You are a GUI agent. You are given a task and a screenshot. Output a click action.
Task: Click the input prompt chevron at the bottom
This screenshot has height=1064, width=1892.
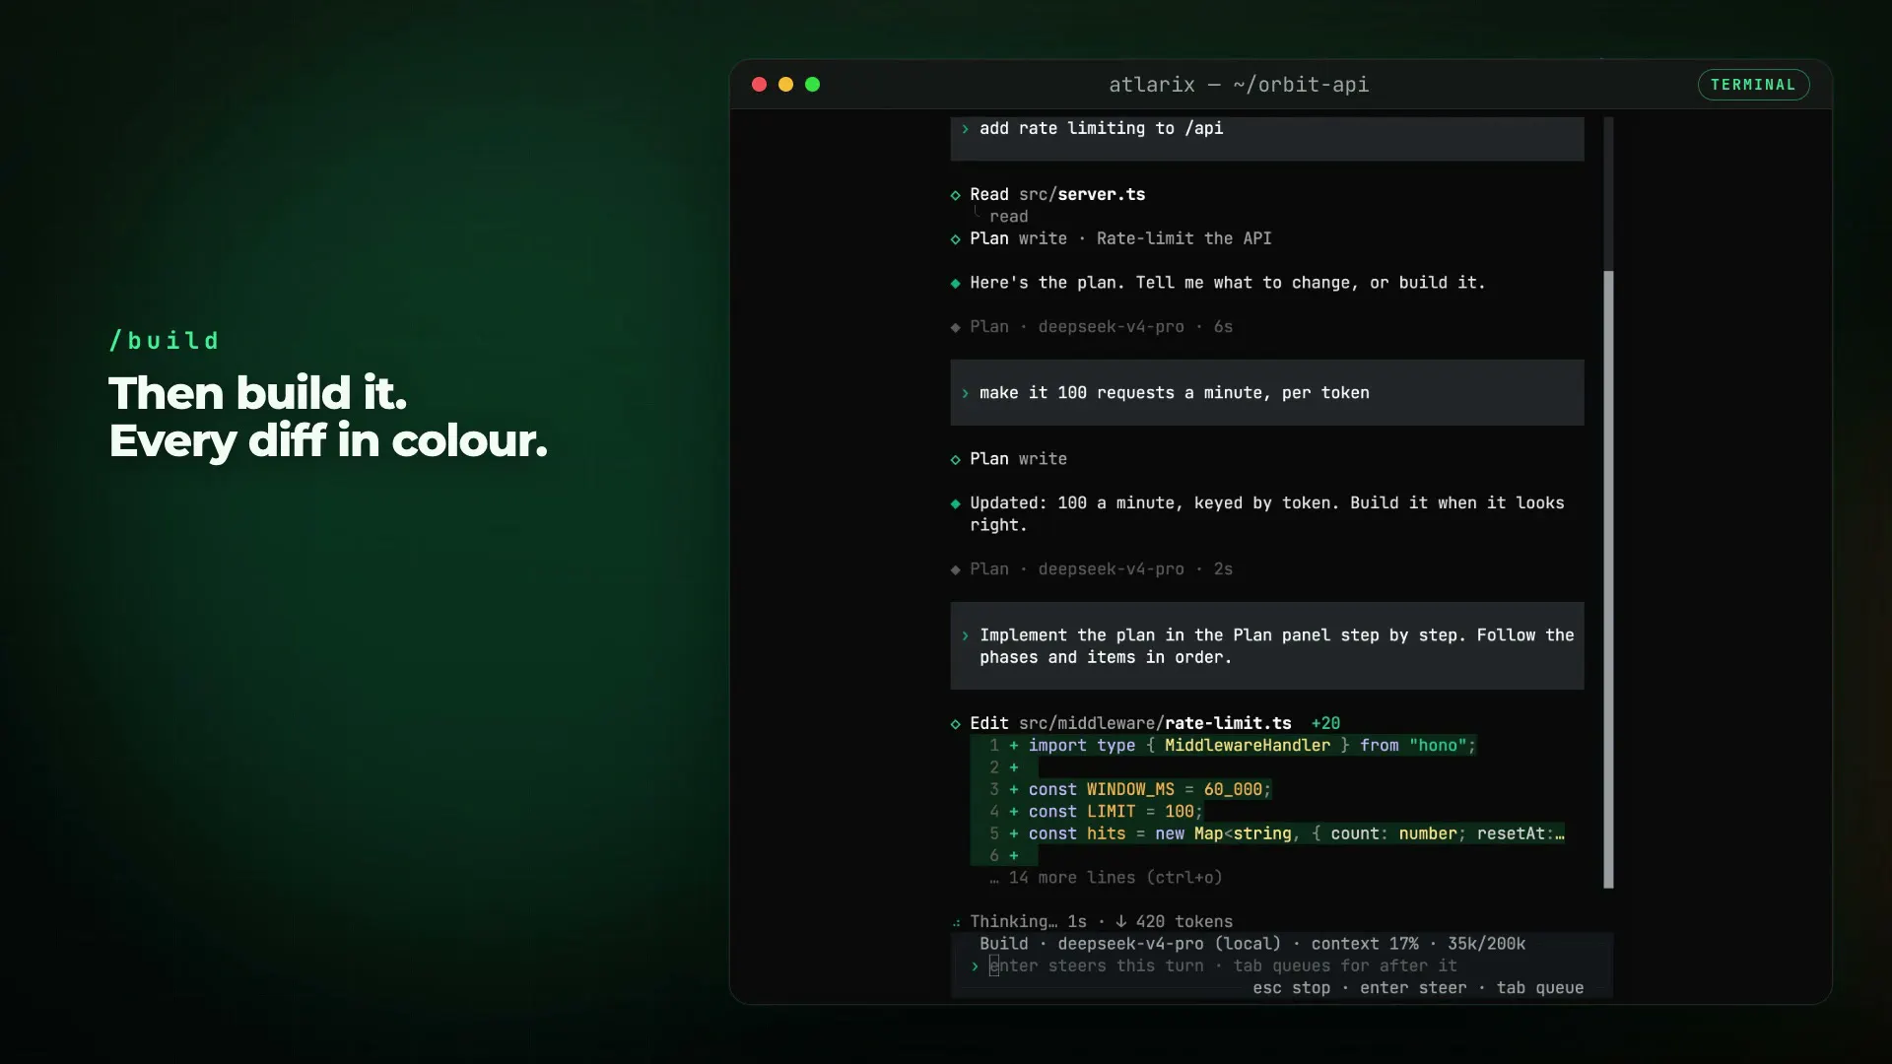[x=975, y=966]
